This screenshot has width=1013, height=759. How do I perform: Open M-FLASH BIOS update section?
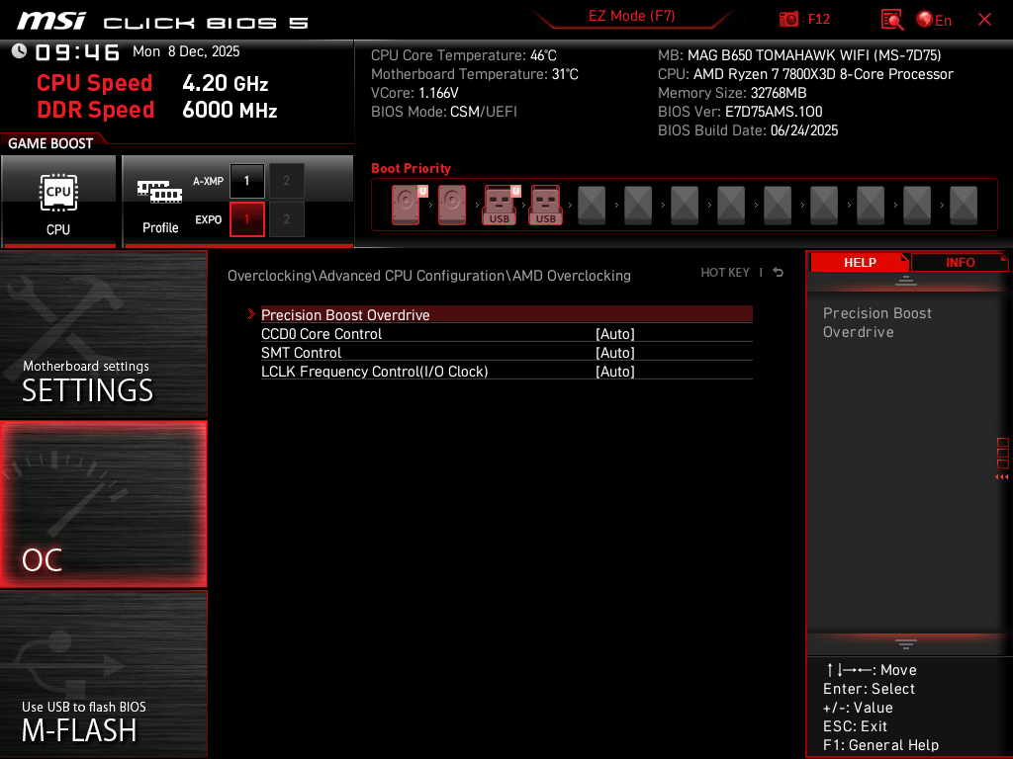pos(103,674)
